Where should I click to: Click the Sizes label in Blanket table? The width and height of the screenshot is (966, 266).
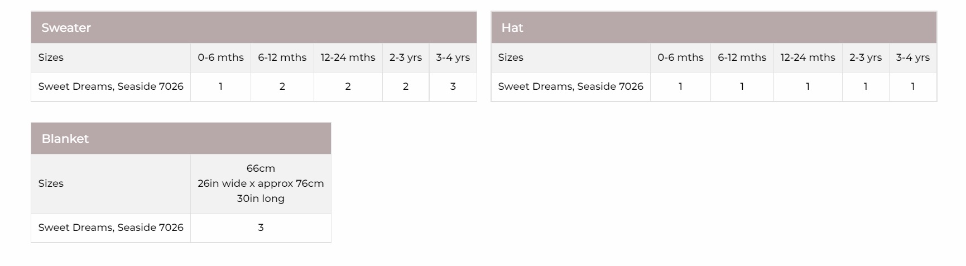coord(51,183)
